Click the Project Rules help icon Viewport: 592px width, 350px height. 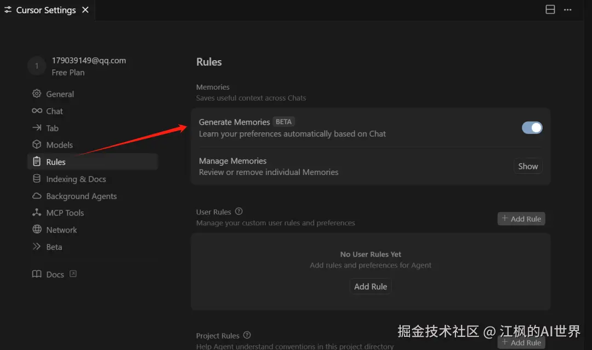(x=247, y=335)
